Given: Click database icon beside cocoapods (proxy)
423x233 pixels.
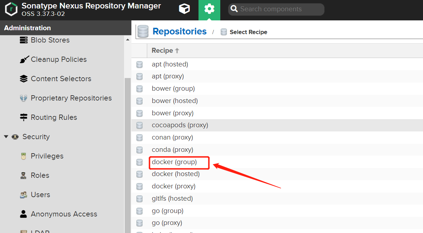Looking at the screenshot, I should [139, 125].
